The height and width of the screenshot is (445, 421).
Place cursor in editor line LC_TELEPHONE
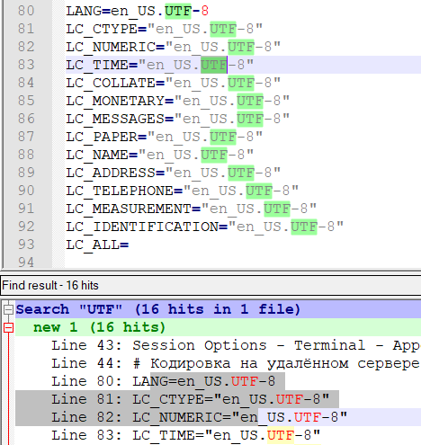coord(183,191)
